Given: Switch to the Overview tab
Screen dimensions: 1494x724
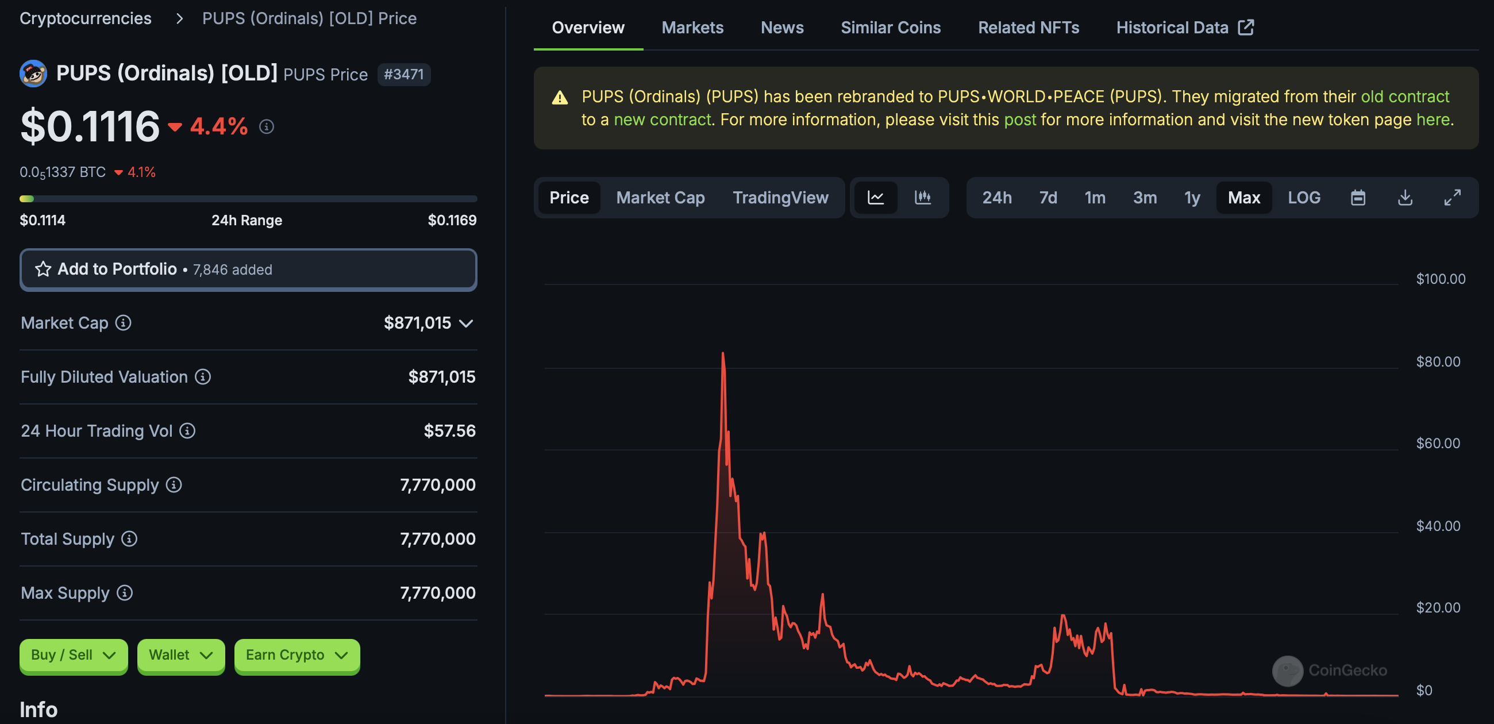Looking at the screenshot, I should 587,27.
